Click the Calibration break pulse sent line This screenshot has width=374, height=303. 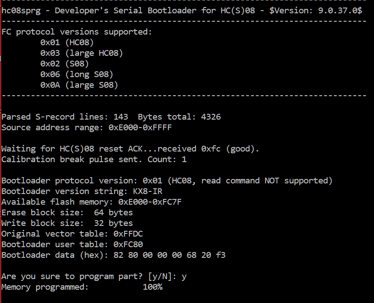click(x=94, y=159)
